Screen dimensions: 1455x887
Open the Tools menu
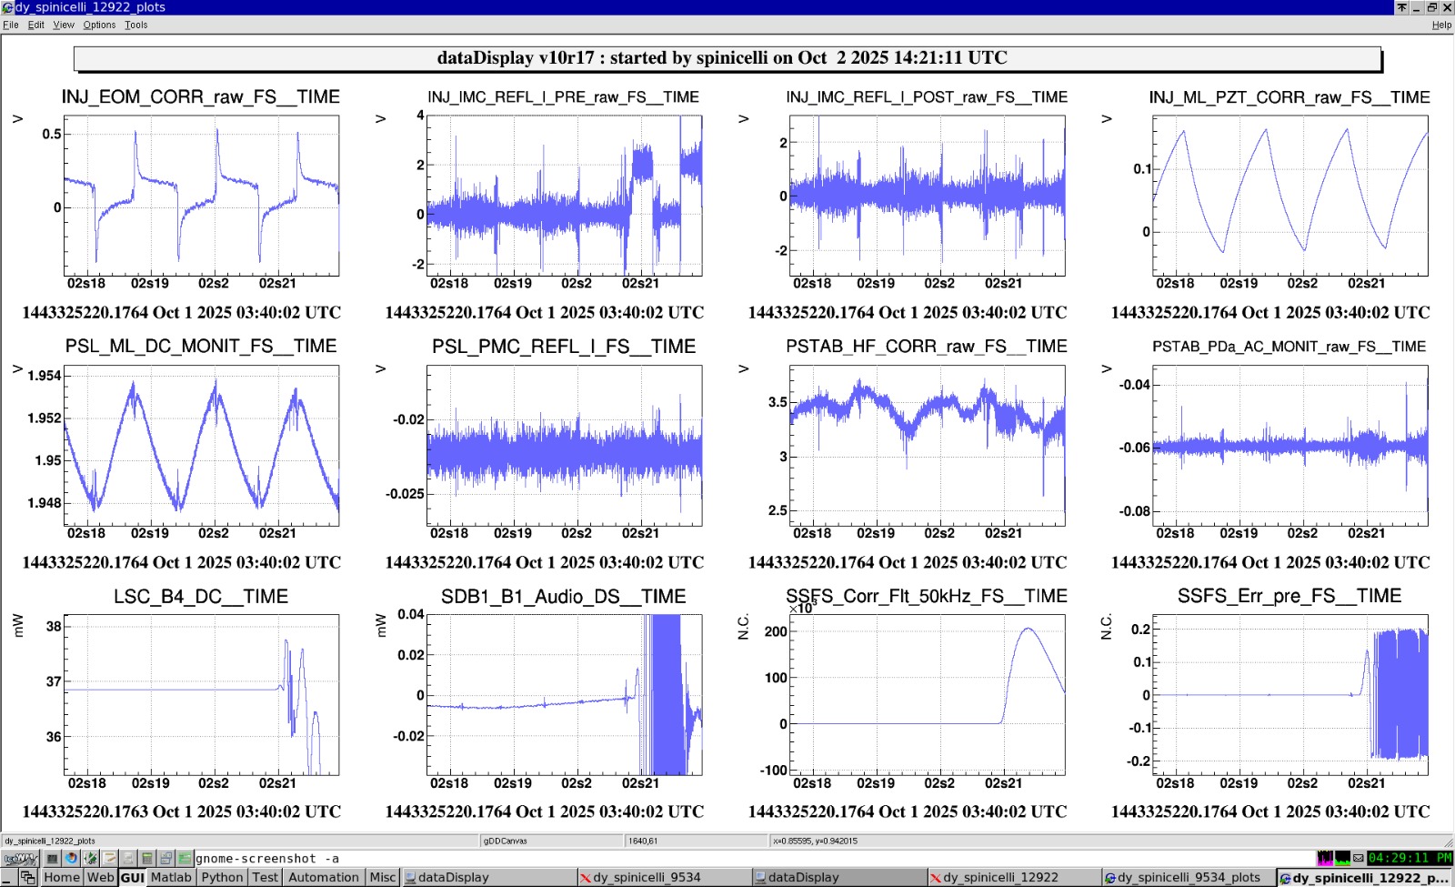[136, 25]
